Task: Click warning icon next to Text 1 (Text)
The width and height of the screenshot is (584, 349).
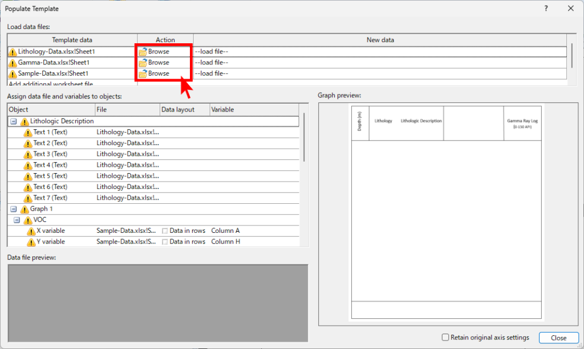Action: [28, 133]
